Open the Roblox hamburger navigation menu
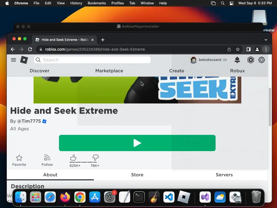Screen dimensions: 277x208 [x=14, y=60]
